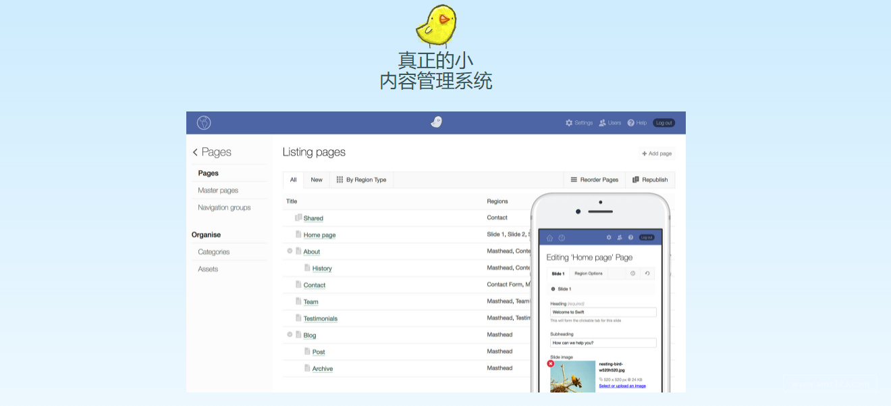891x406 pixels.
Task: Open the Team page link
Action: pyautogui.click(x=310, y=302)
